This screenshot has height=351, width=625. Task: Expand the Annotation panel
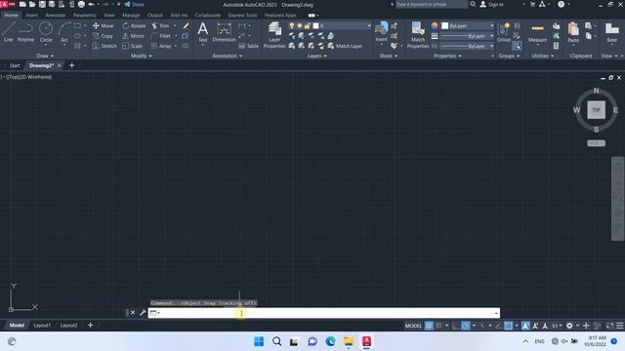tap(228, 56)
